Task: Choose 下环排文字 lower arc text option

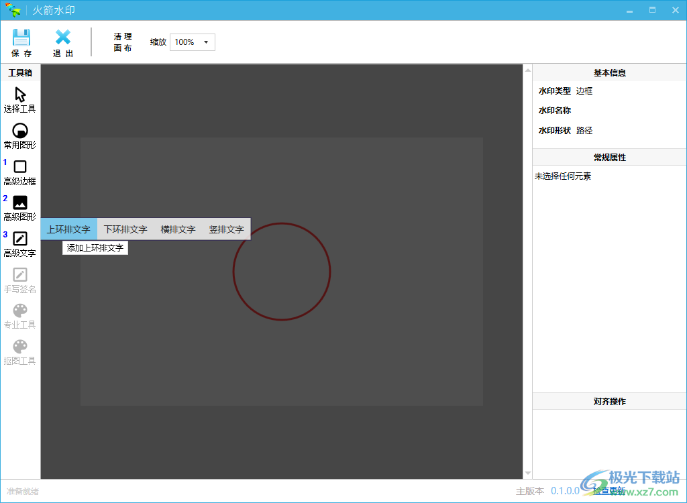Action: [125, 229]
